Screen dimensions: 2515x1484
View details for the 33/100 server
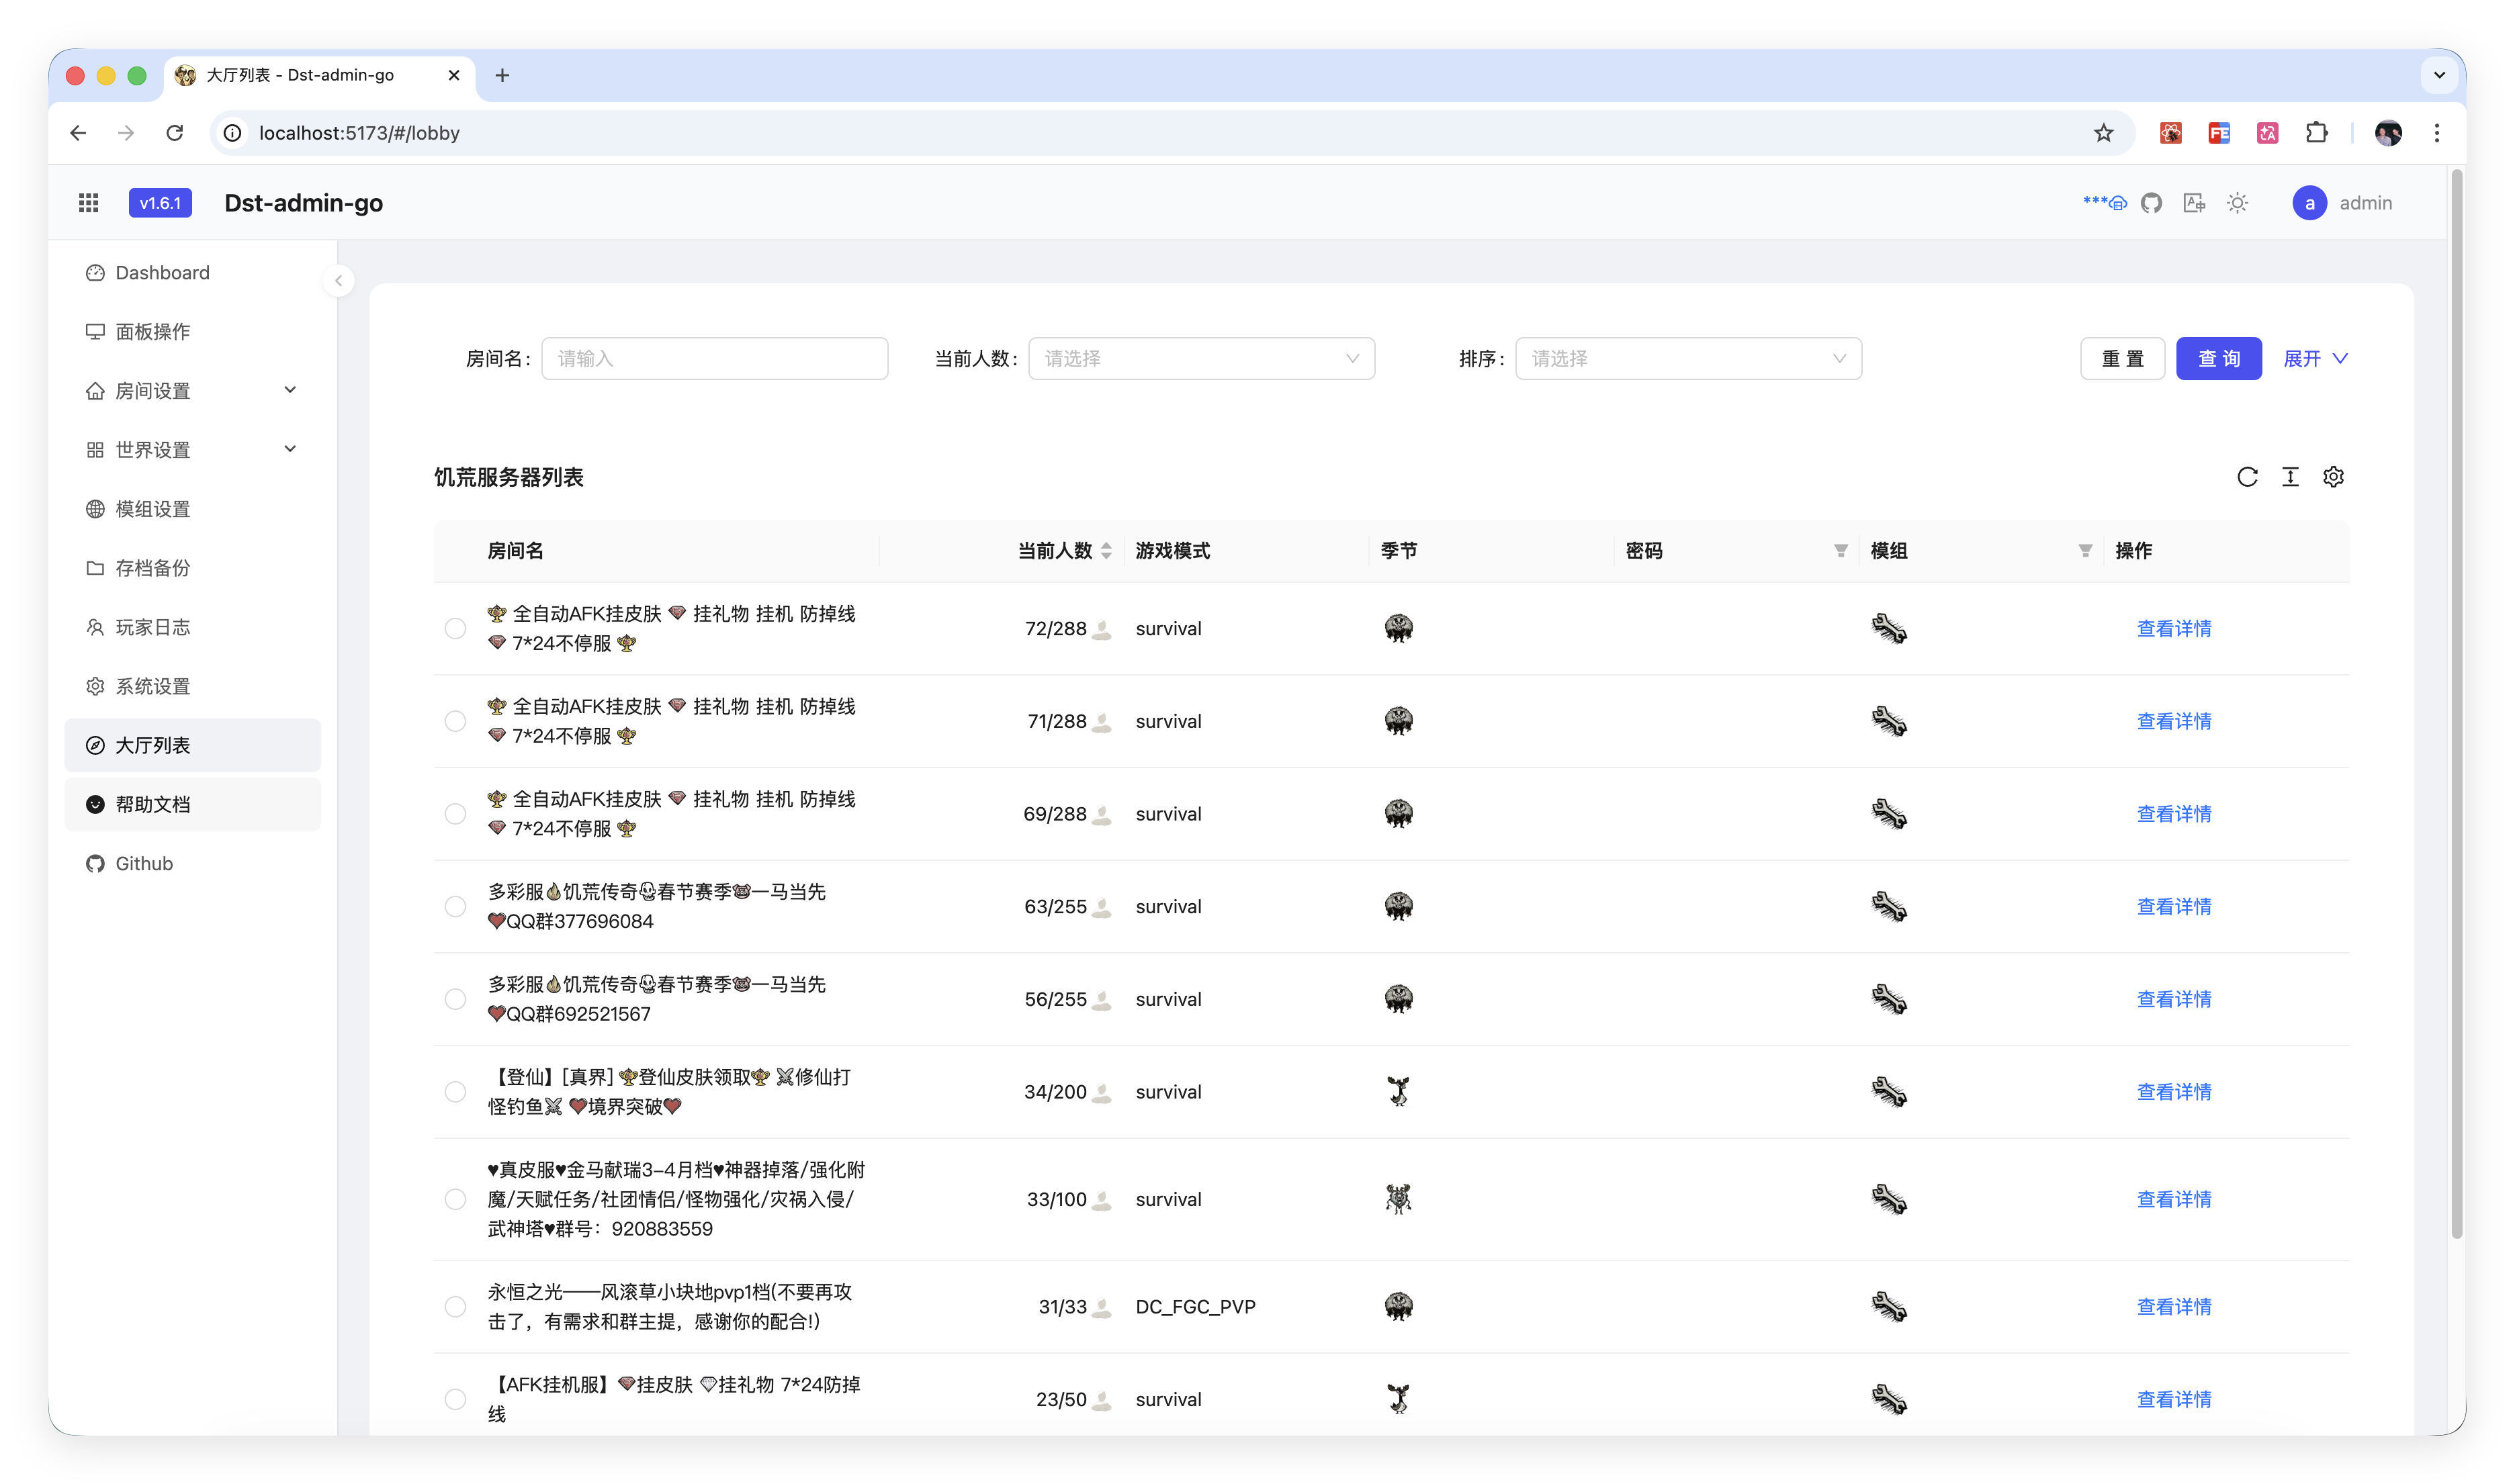pyautogui.click(x=2173, y=1199)
